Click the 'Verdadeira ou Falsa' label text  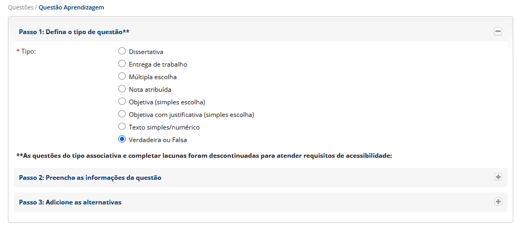pos(158,140)
